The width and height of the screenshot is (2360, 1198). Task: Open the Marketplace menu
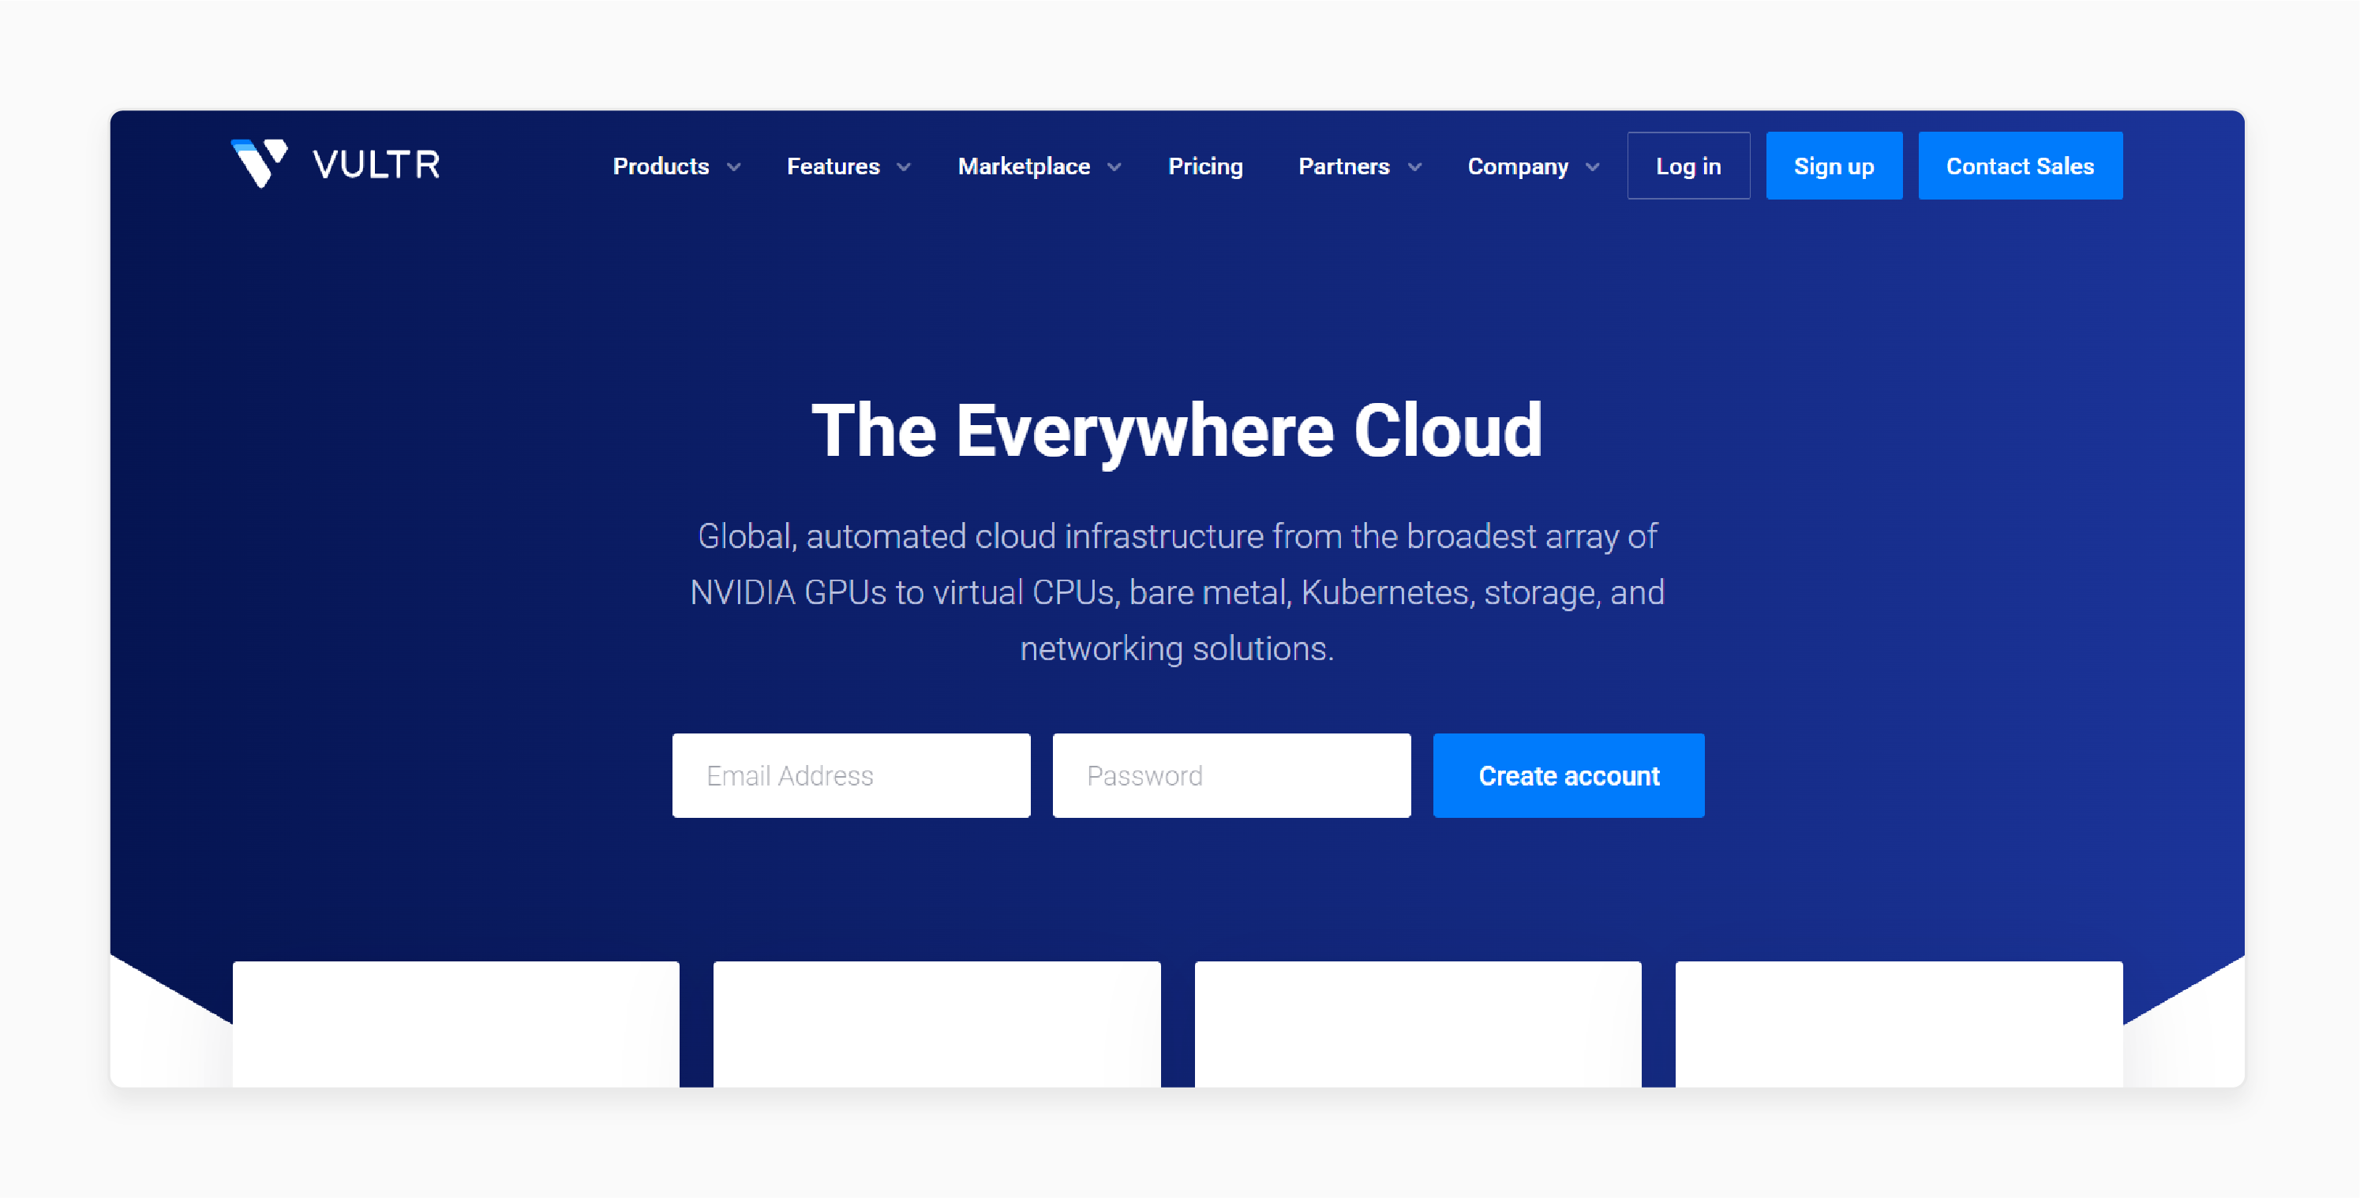1024,166
